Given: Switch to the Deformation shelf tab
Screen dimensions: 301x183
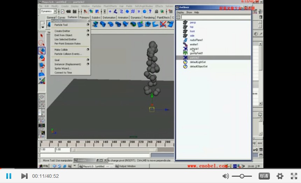Looking at the screenshot, I should [x=109, y=17].
